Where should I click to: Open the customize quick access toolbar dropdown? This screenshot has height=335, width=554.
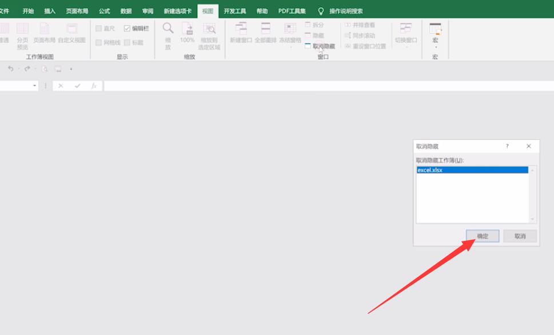71,68
